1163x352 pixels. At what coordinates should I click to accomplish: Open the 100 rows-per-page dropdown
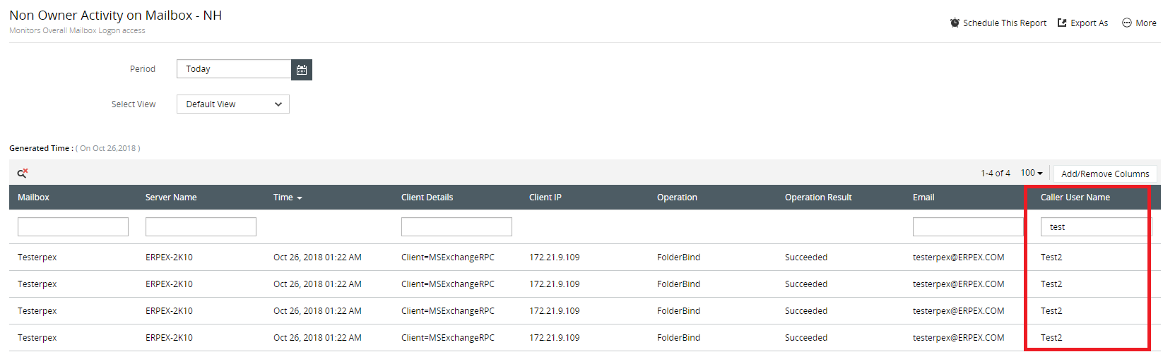[1032, 173]
